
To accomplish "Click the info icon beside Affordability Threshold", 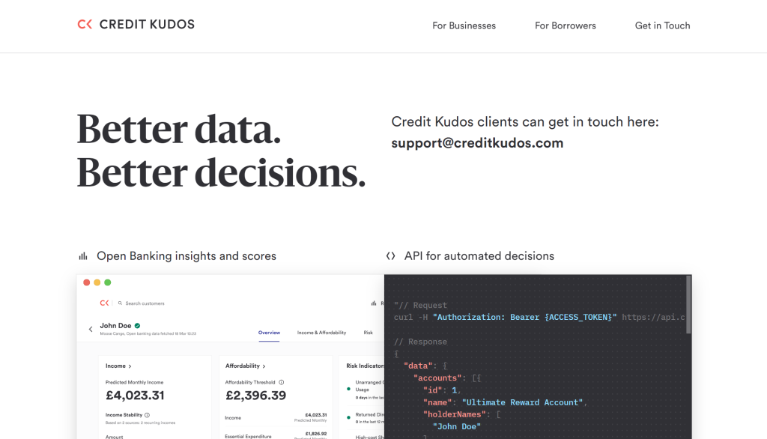I will (282, 382).
